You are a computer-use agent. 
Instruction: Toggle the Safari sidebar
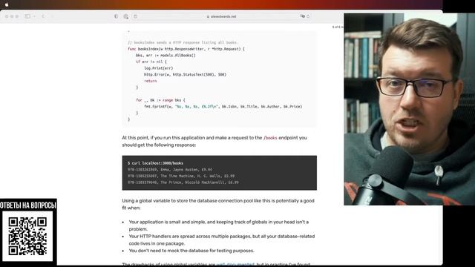point(27,16)
